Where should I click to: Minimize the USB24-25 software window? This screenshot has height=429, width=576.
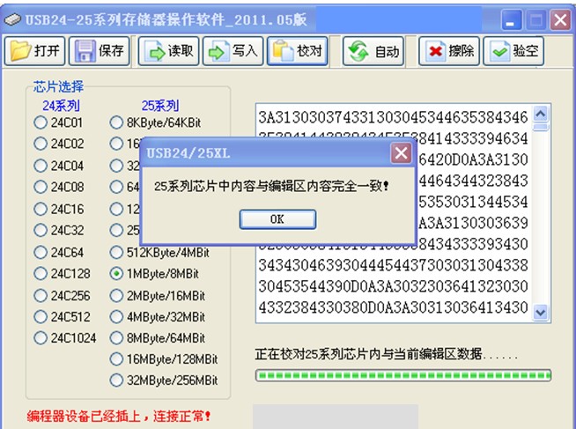click(x=512, y=20)
